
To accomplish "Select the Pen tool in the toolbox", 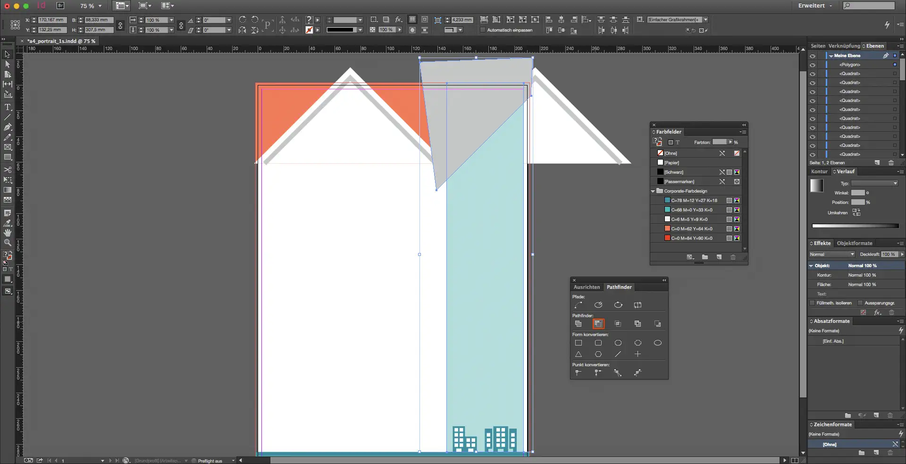I will (x=8, y=127).
